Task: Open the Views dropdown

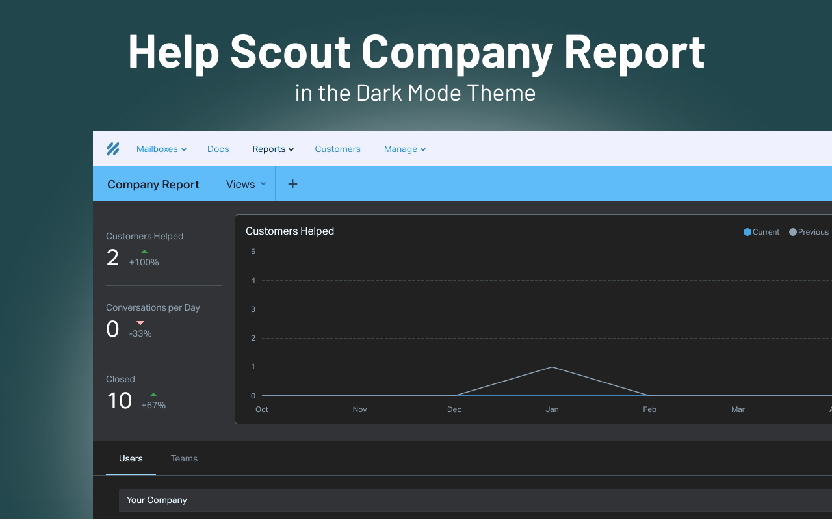Action: tap(245, 184)
